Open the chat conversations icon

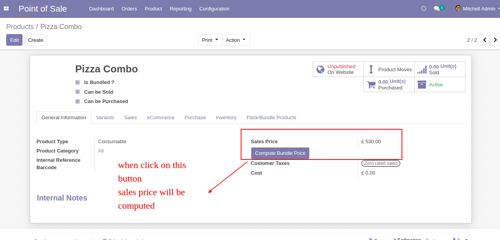pos(437,9)
